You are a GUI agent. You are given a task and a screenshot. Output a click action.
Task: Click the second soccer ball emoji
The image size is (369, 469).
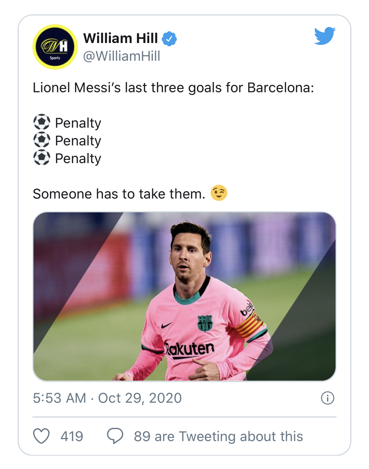pyautogui.click(x=42, y=140)
